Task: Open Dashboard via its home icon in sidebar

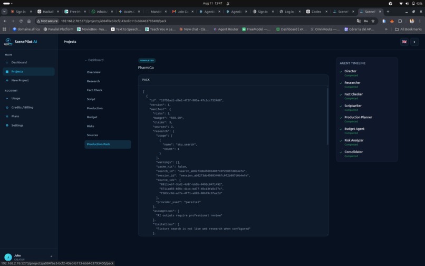Action: (x=7, y=62)
